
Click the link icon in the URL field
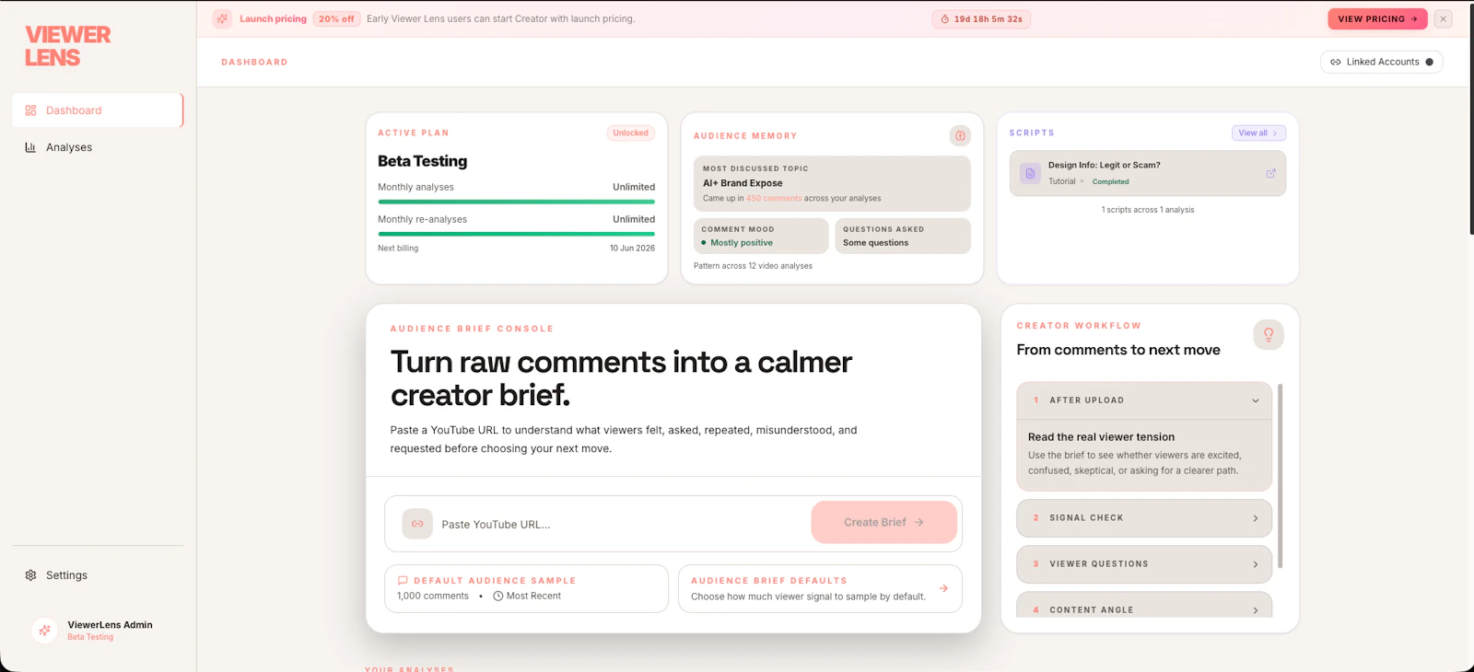(x=417, y=524)
